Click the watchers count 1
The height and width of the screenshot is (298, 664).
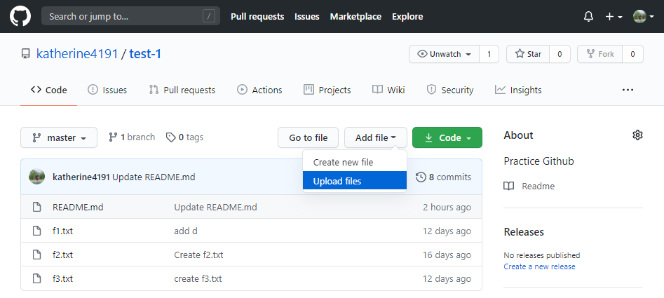pos(489,54)
